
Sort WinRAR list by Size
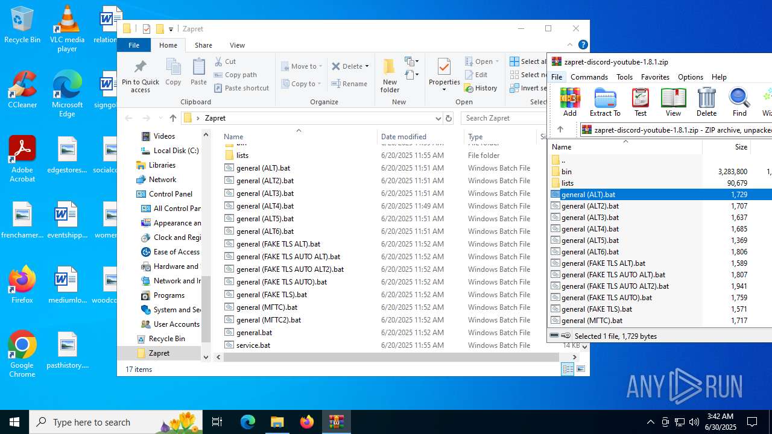tap(727, 147)
